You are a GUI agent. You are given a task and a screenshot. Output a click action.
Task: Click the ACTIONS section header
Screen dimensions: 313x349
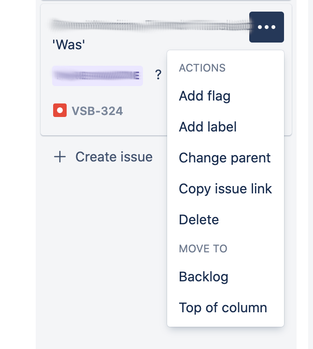coord(202,68)
